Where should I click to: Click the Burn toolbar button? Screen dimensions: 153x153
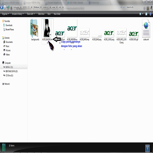point(49,14)
